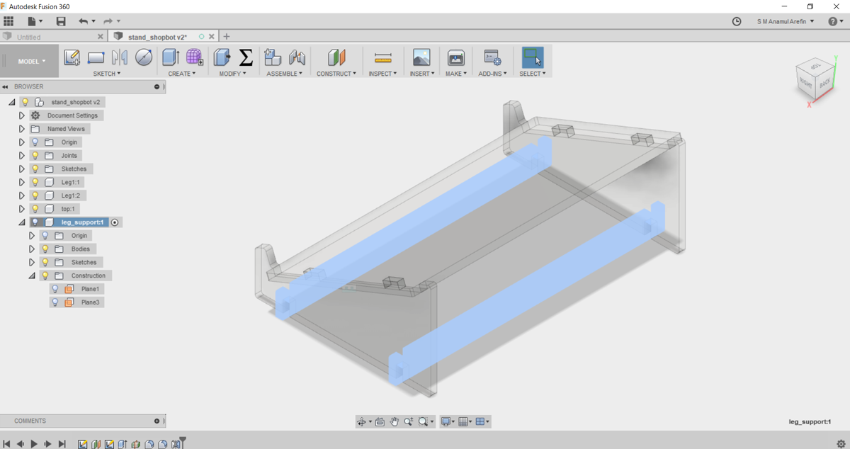This screenshot has width=850, height=449.
Task: Expand the COMMENTS panel plus button
Action: pos(157,421)
